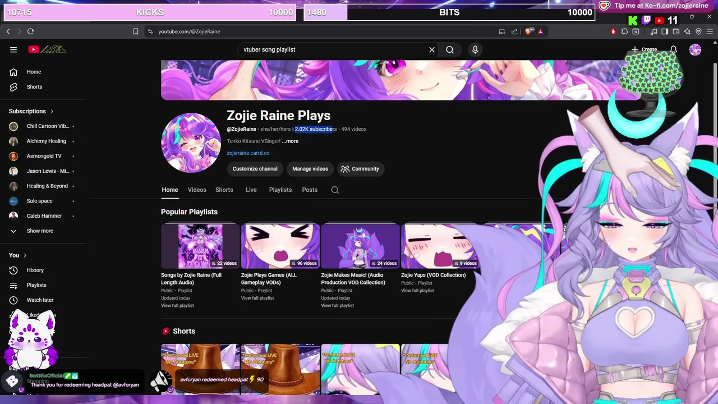This screenshot has width=718, height=404.
Task: Expand channel description with ...more
Action: 290,141
